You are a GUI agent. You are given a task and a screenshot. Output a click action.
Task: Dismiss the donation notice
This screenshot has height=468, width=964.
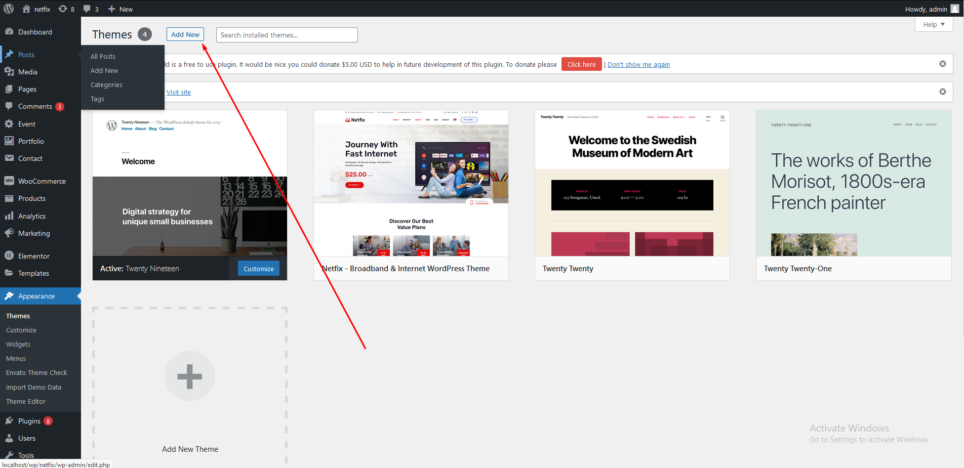coord(942,64)
